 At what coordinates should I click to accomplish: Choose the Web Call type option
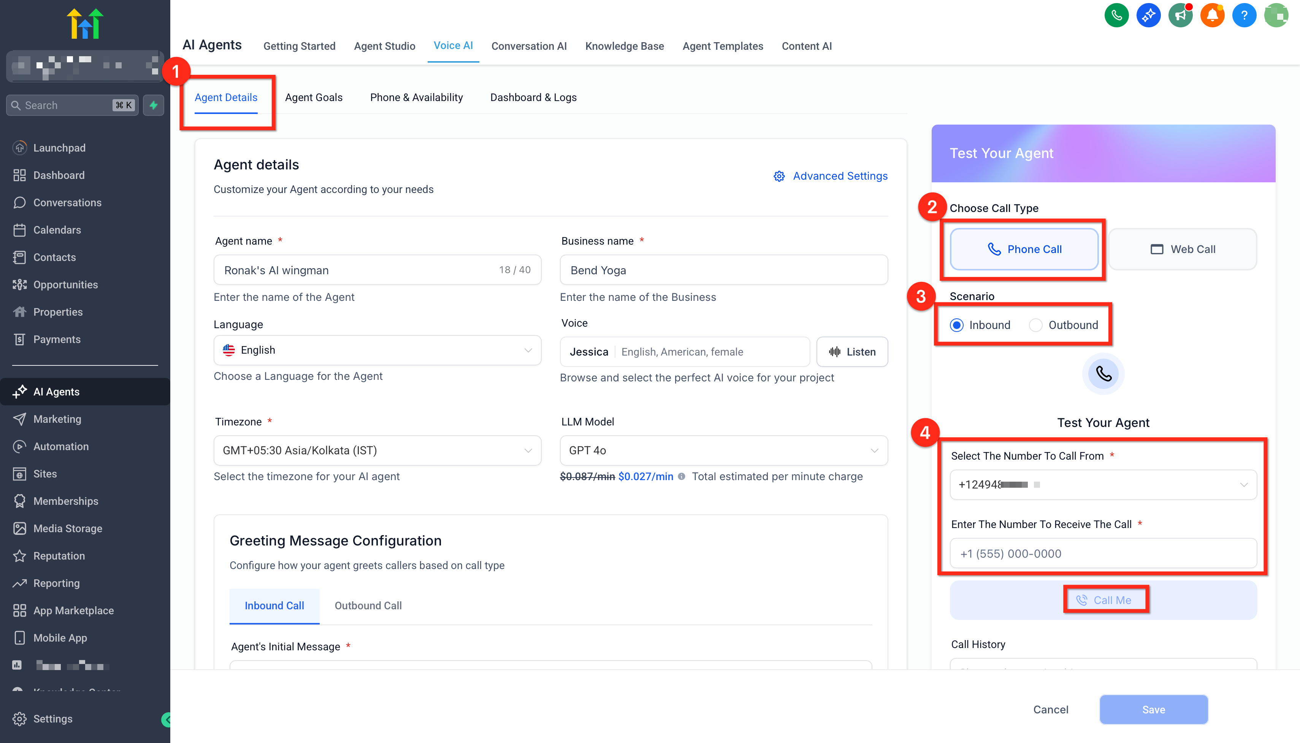[x=1183, y=249]
